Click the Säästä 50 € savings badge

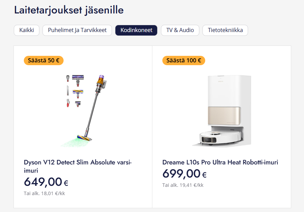[44, 60]
